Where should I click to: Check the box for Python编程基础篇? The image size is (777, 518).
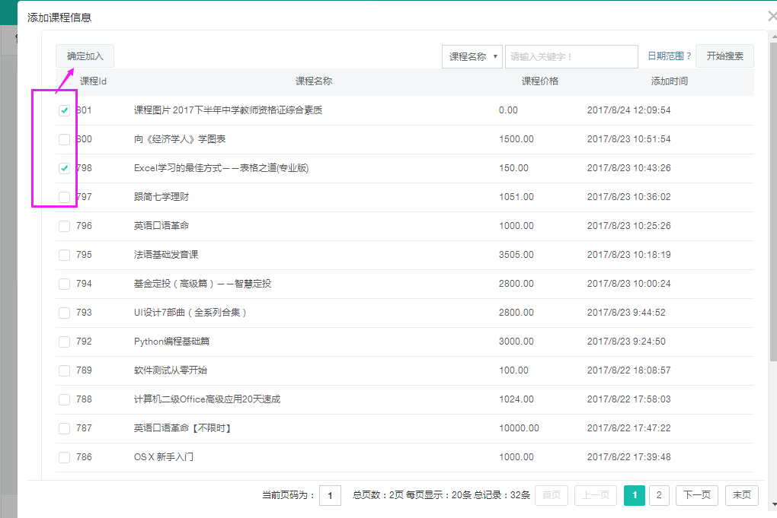tap(65, 342)
